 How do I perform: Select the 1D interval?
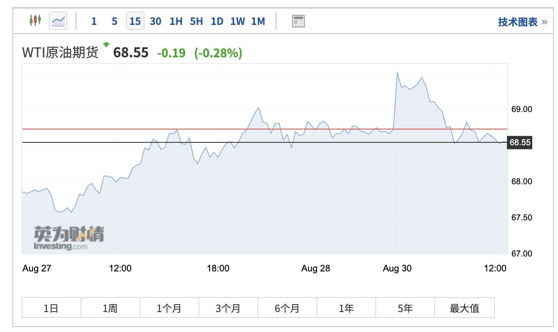tap(217, 21)
